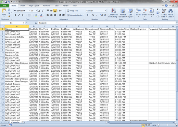Click the Borders icon

point(29,15)
